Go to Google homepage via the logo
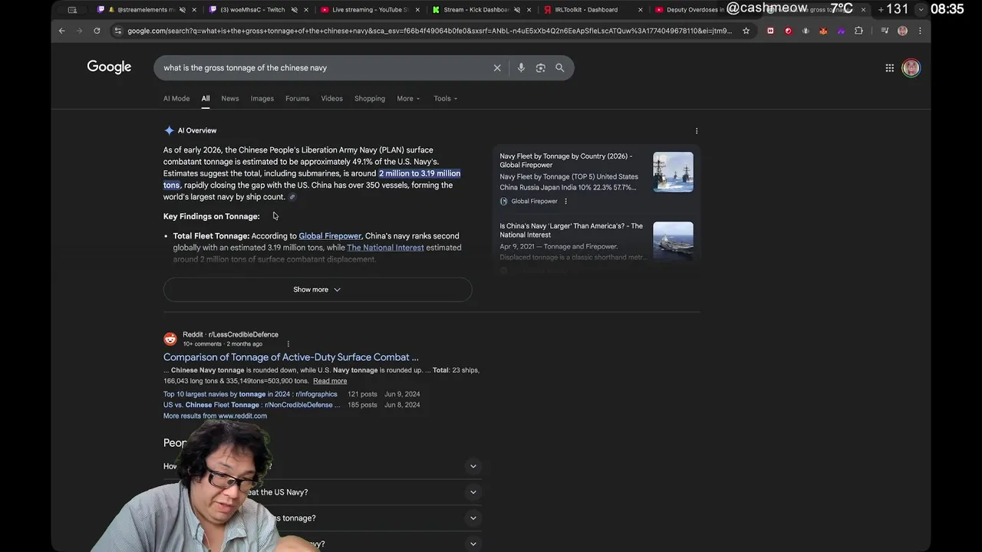Image resolution: width=982 pixels, height=552 pixels. [109, 67]
